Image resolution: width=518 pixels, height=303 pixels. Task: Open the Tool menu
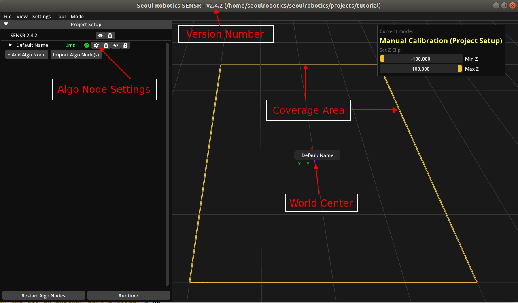(x=61, y=17)
